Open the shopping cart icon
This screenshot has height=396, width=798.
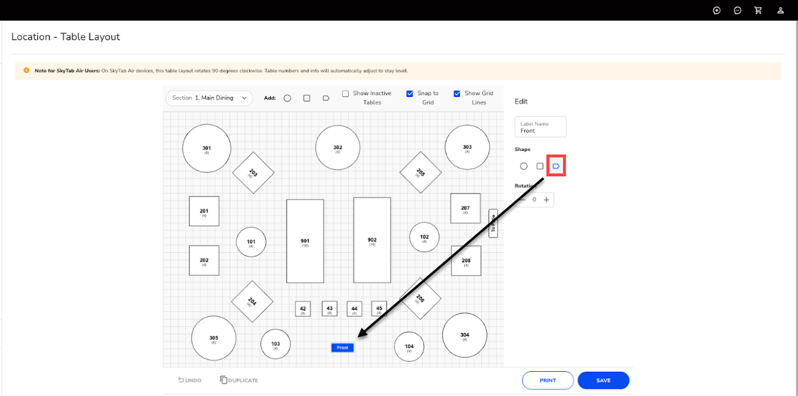click(758, 11)
